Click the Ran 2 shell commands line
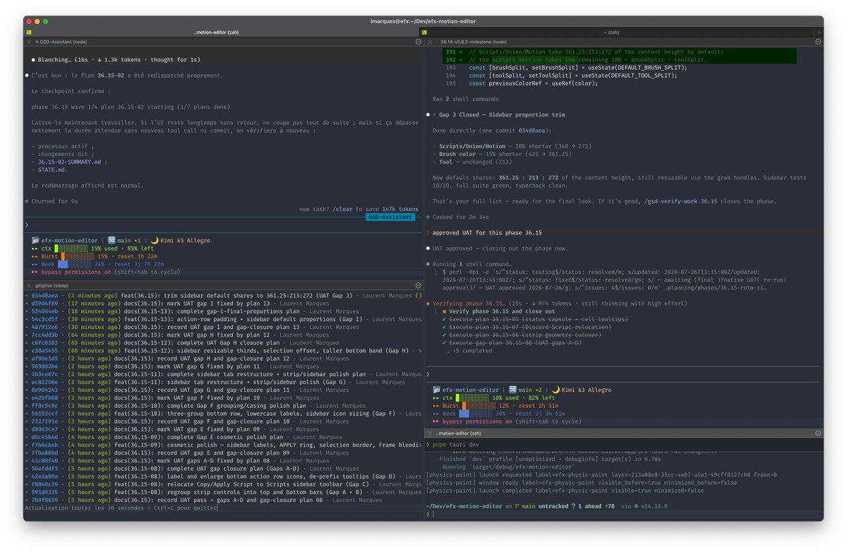Image resolution: width=847 pixels, height=552 pixels. pyautogui.click(x=466, y=99)
